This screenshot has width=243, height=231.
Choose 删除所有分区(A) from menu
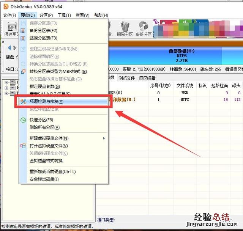pos(44,127)
